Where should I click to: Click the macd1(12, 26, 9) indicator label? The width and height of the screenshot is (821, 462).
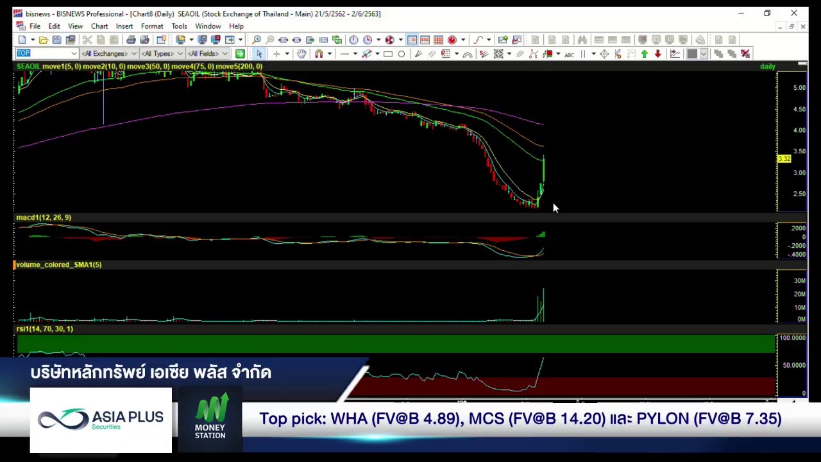[44, 218]
